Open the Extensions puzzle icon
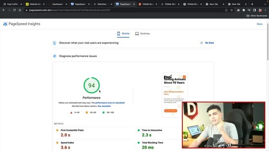The width and height of the screenshot is (269, 151). click(244, 10)
